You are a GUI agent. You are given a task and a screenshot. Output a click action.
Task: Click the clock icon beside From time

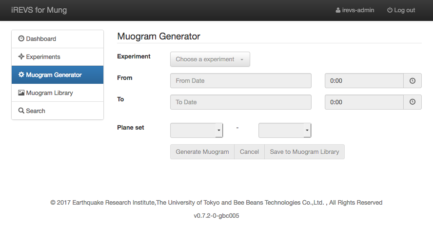click(x=412, y=81)
